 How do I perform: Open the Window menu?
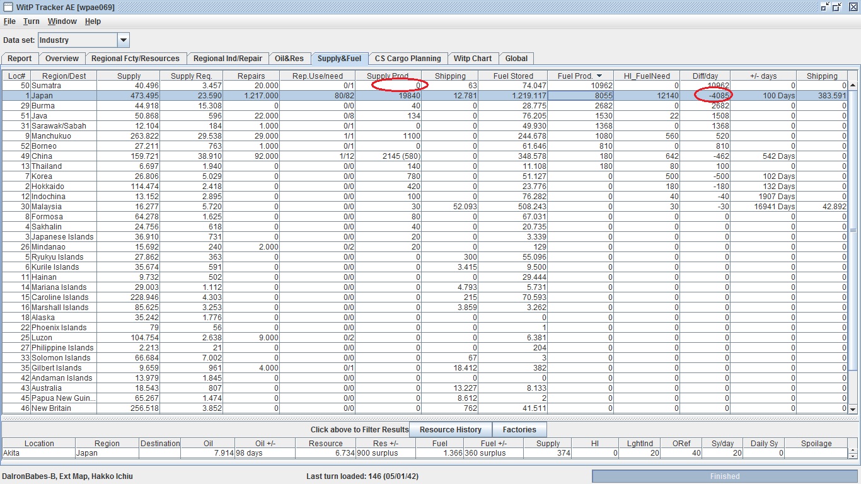62,21
